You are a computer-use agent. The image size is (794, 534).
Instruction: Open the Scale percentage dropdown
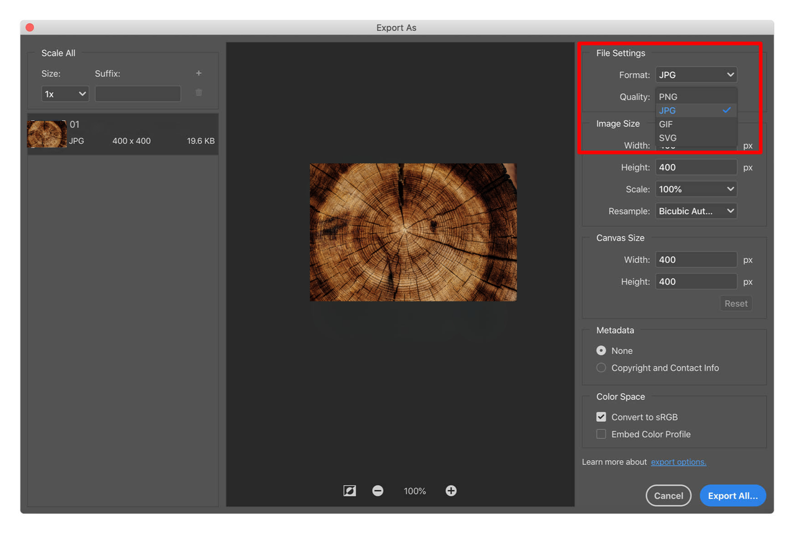pyautogui.click(x=695, y=189)
